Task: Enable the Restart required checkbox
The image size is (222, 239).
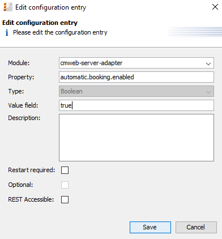Action: 65,170
